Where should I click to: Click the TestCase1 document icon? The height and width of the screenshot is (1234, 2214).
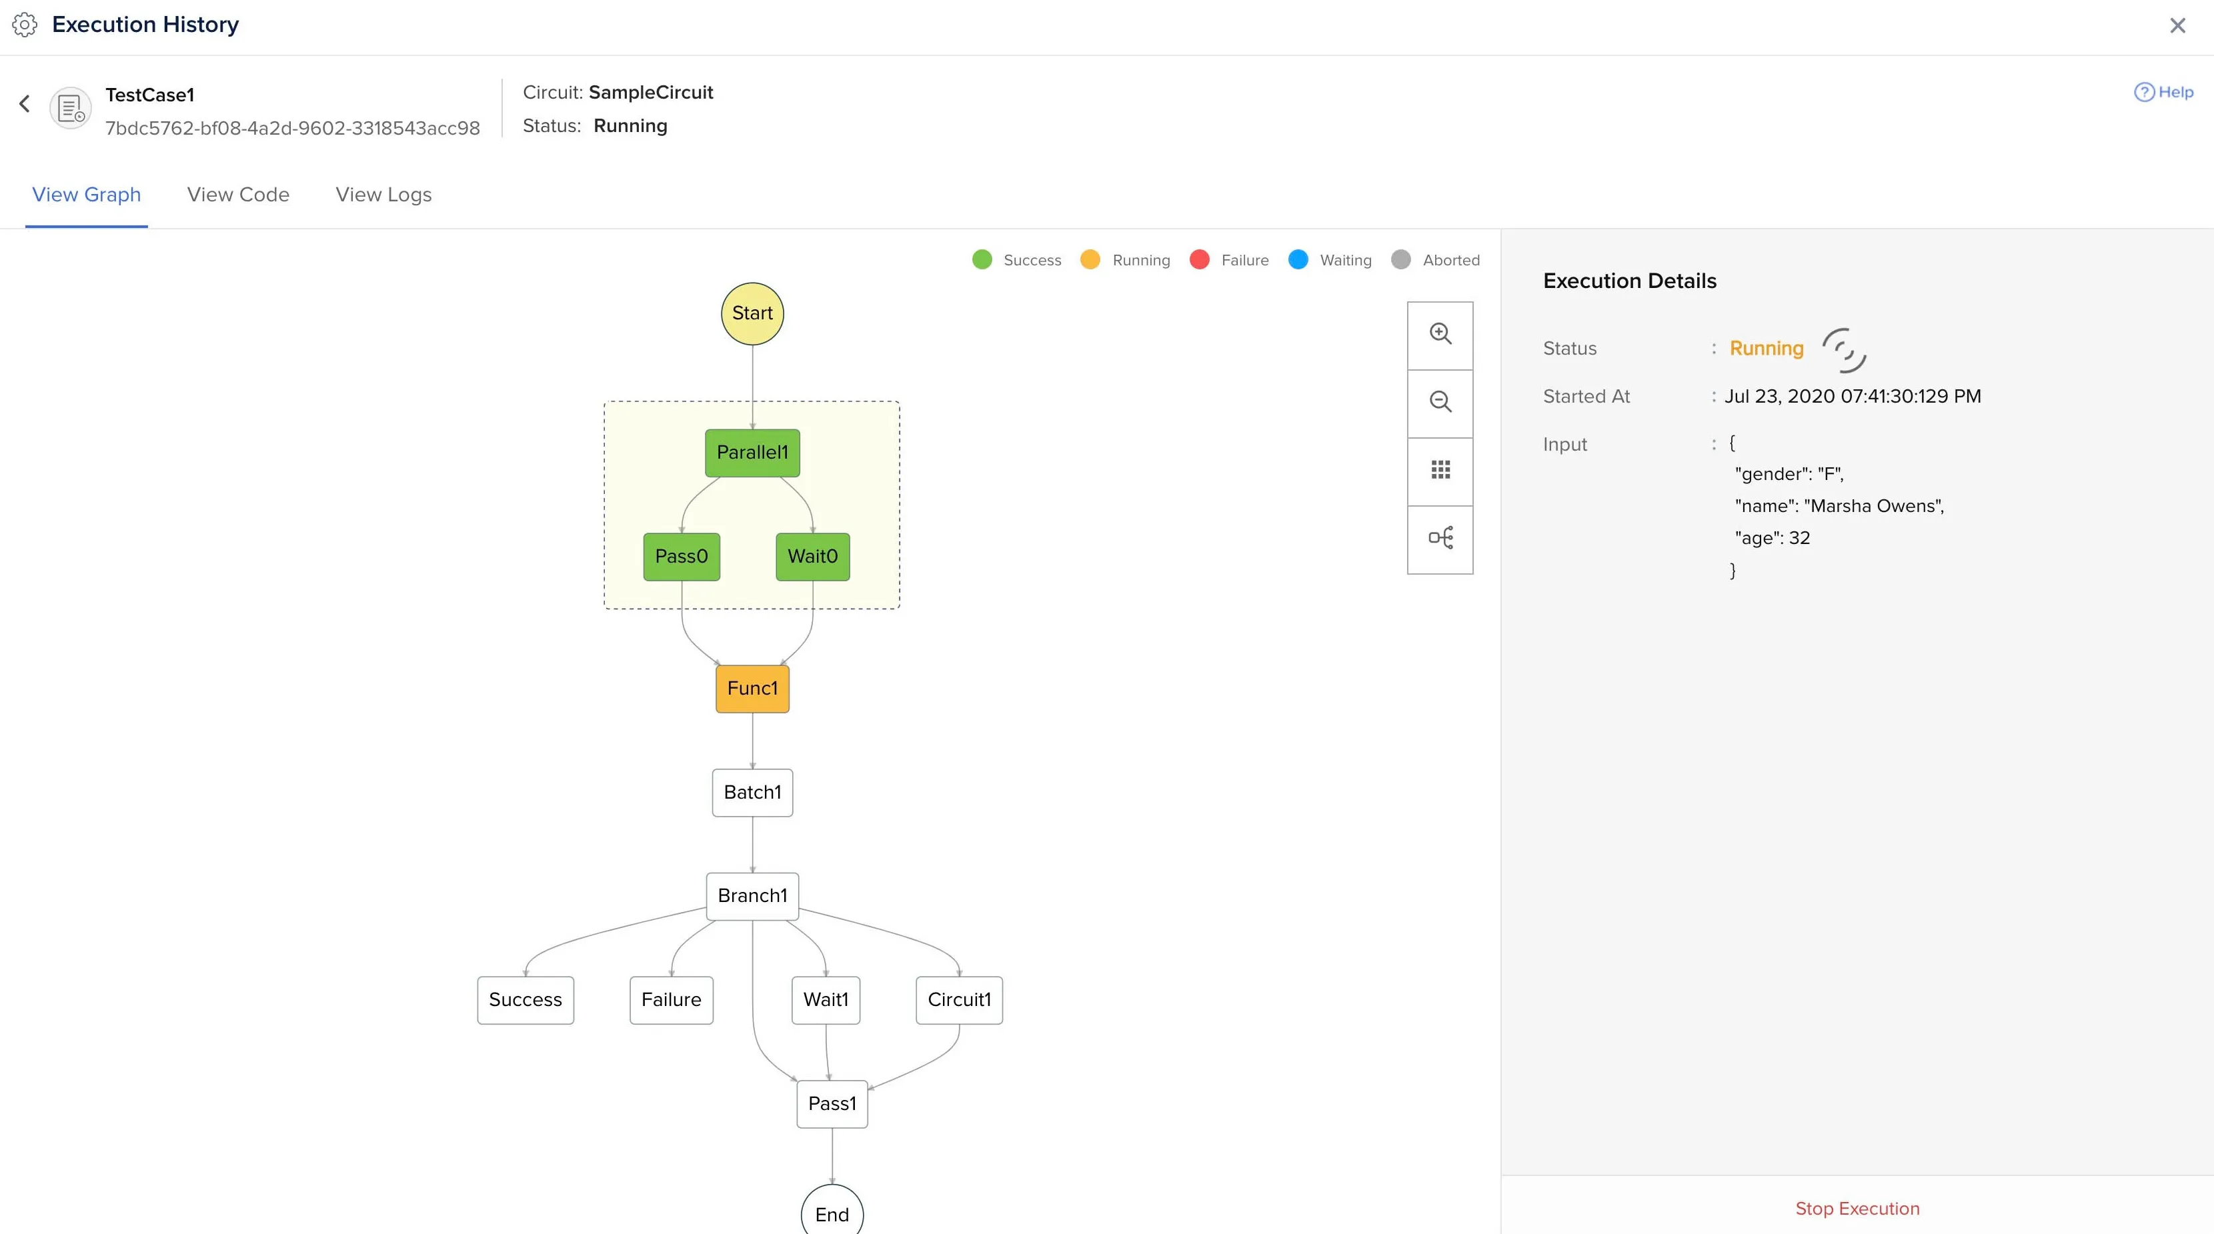pos(71,108)
